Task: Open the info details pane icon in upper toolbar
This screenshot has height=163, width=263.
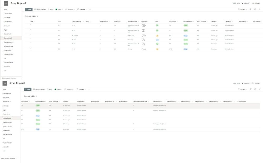Action: click(x=255, y=9)
